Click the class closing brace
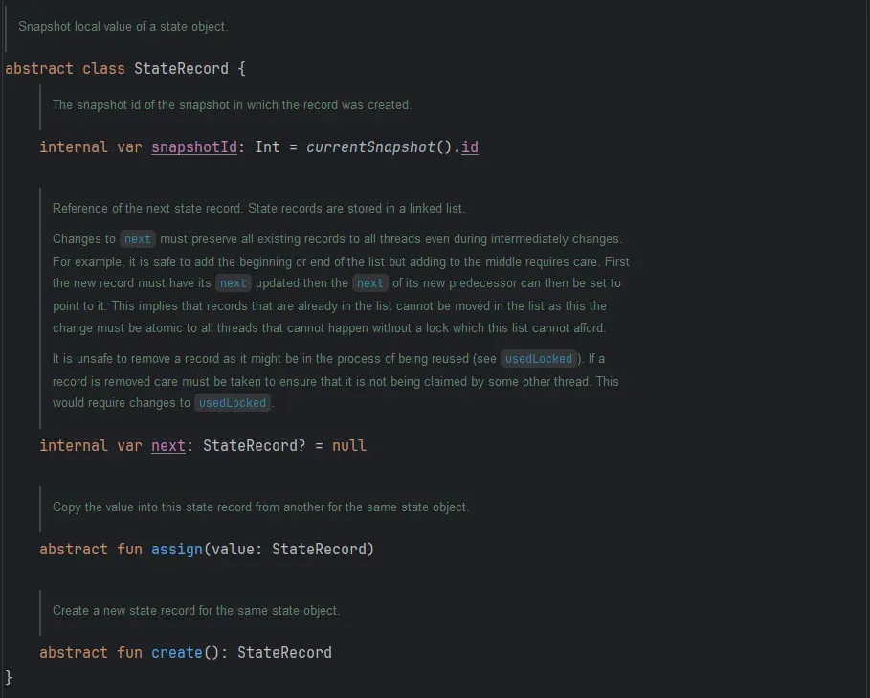 coord(10,678)
